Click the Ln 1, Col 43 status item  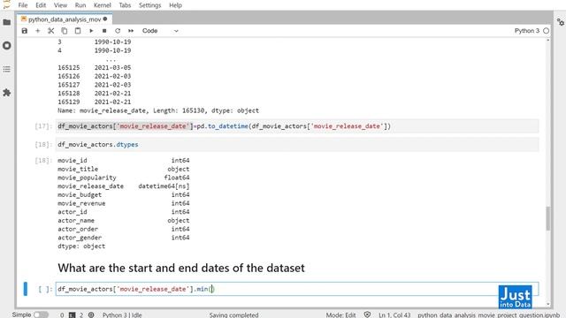pos(394,314)
